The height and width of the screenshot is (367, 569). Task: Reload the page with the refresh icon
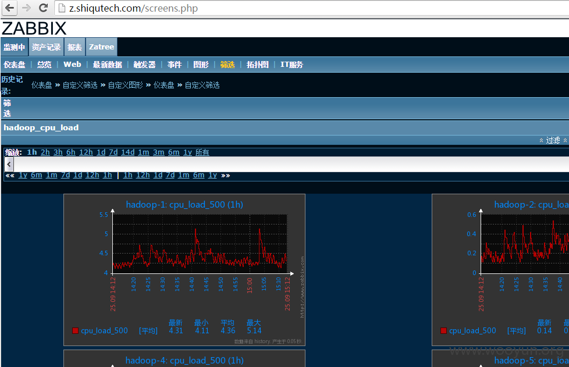point(44,8)
